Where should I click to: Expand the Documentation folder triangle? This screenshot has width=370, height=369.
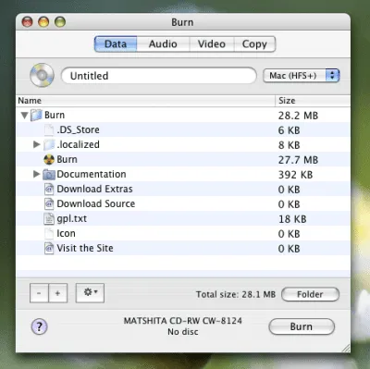pos(37,174)
